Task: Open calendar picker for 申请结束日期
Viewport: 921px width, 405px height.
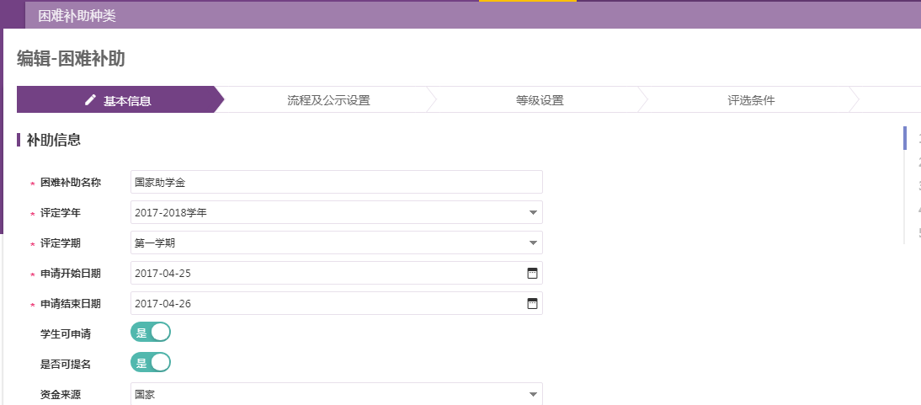Action: click(x=532, y=303)
